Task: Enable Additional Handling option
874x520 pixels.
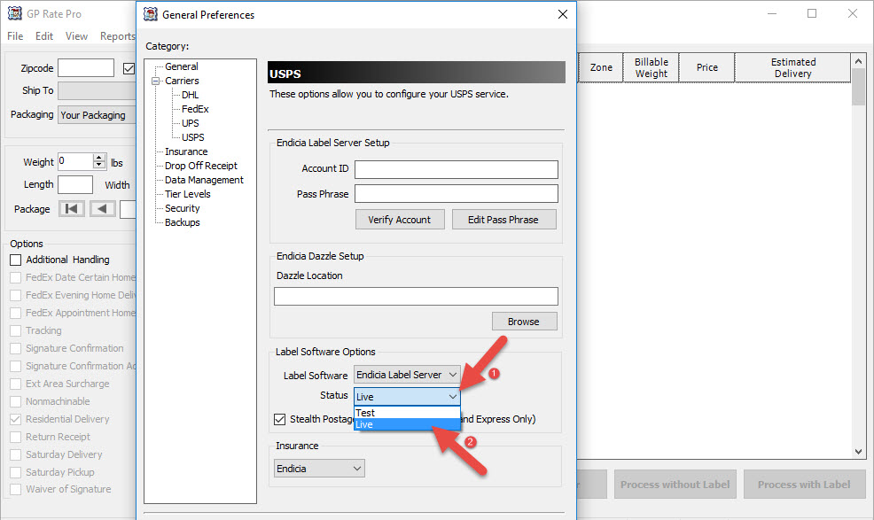Action: (16, 260)
